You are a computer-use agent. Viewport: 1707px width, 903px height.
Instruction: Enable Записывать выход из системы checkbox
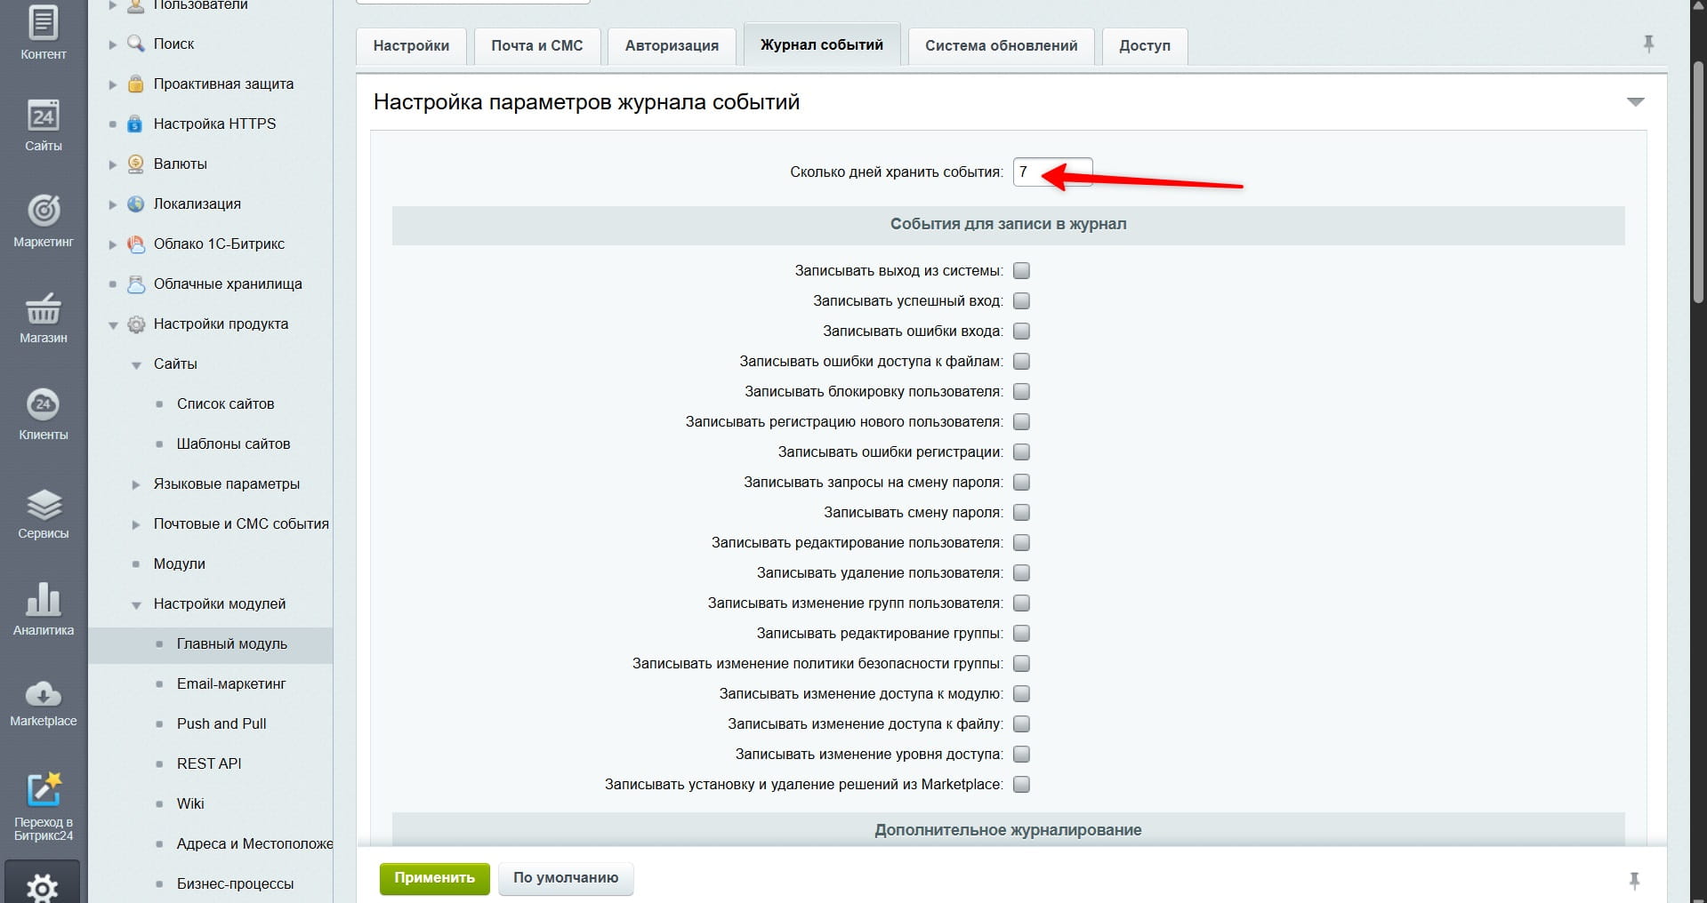point(1021,271)
